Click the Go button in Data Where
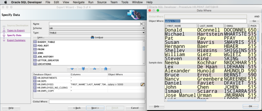 click(254, 21)
